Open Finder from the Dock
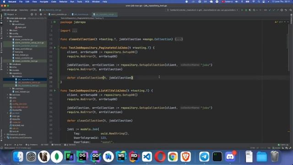This screenshot has width=293, height=165. pyautogui.click(x=18, y=156)
